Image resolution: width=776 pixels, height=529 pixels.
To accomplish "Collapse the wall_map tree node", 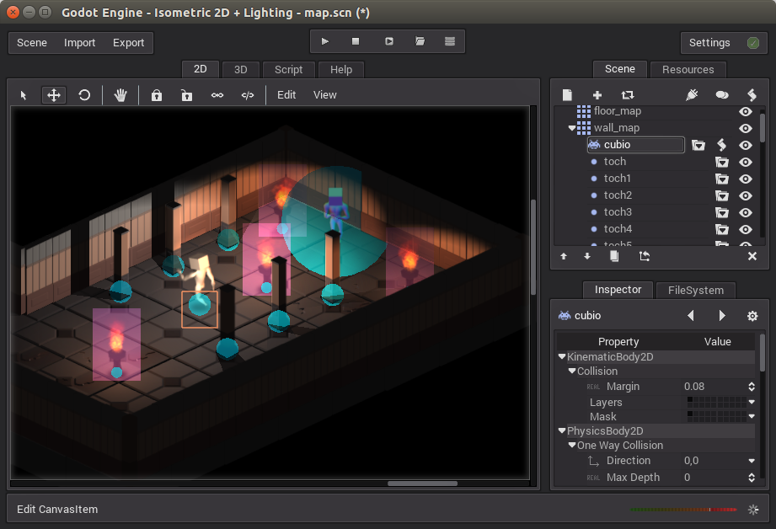I will (573, 128).
